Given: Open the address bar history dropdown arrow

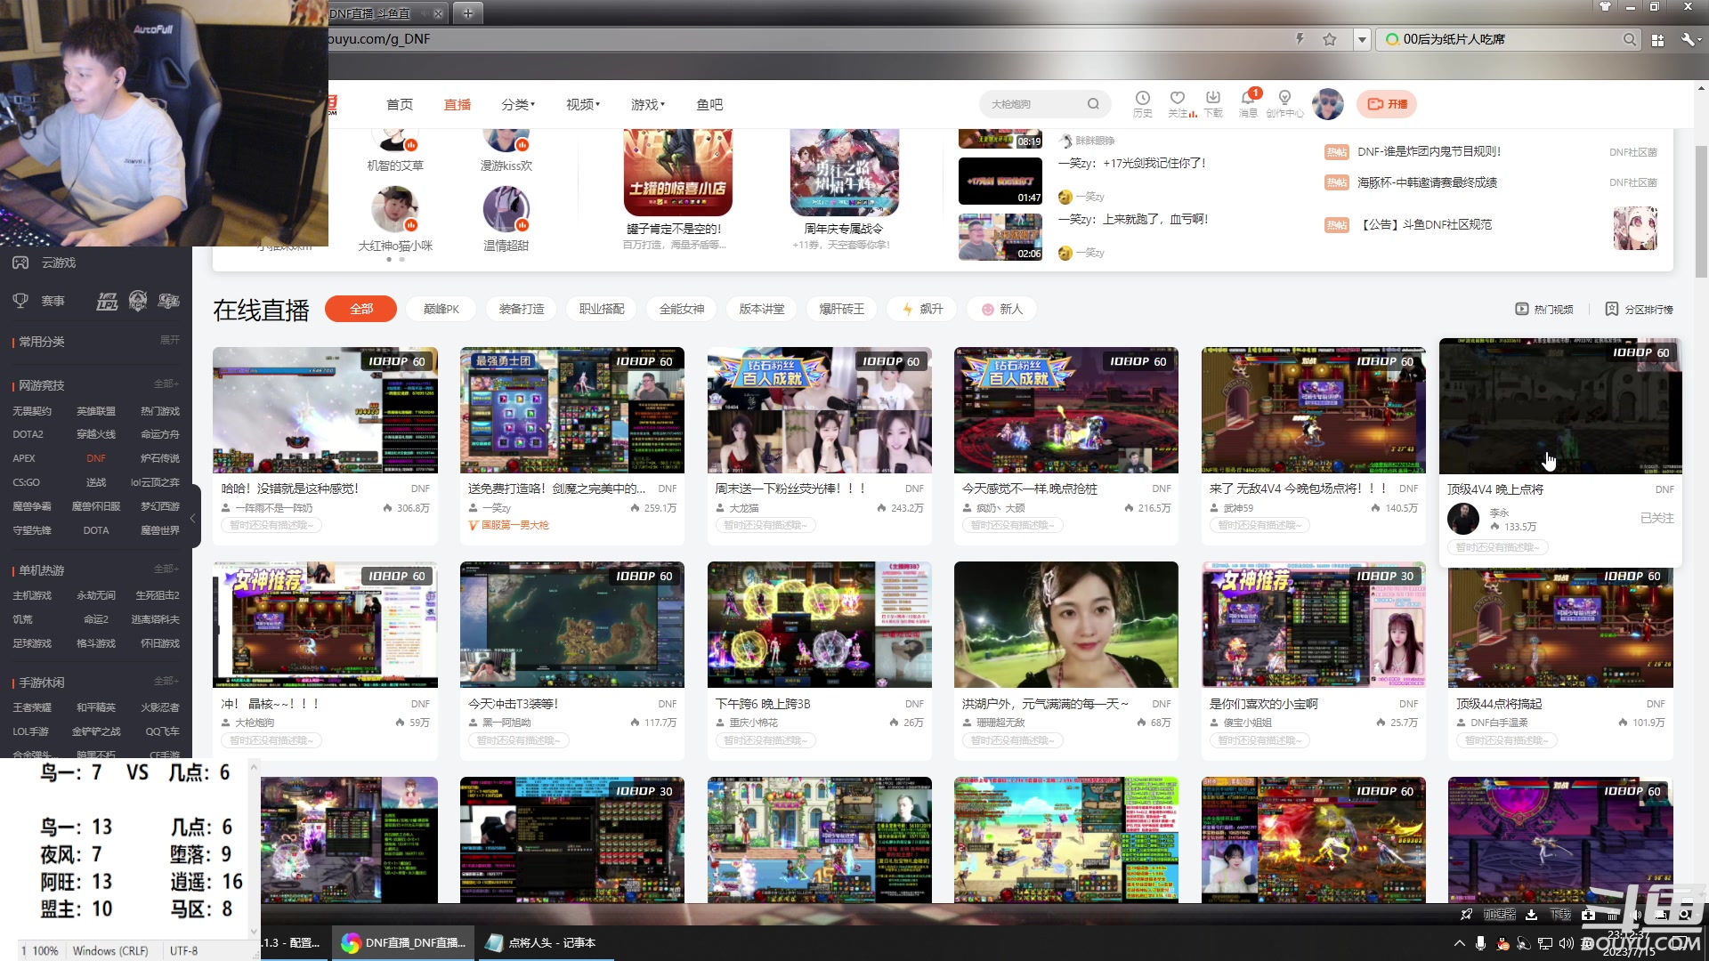Looking at the screenshot, I should pos(1361,39).
